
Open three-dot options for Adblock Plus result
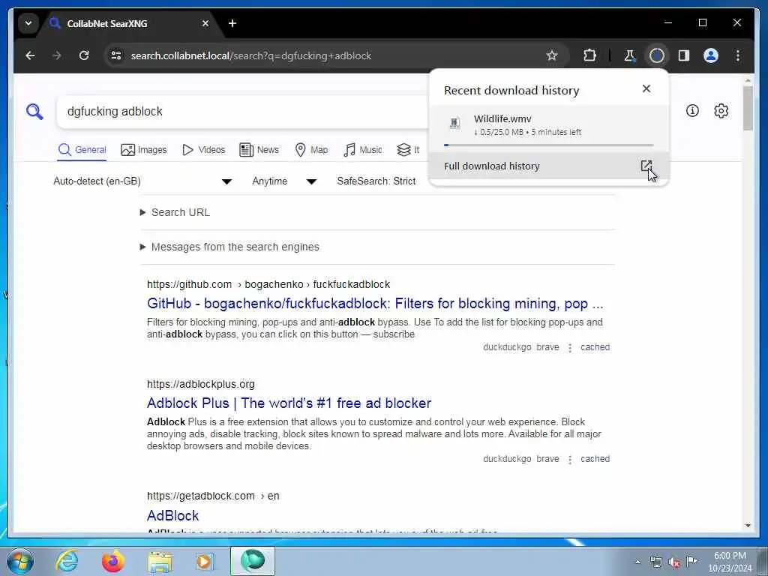570,460
